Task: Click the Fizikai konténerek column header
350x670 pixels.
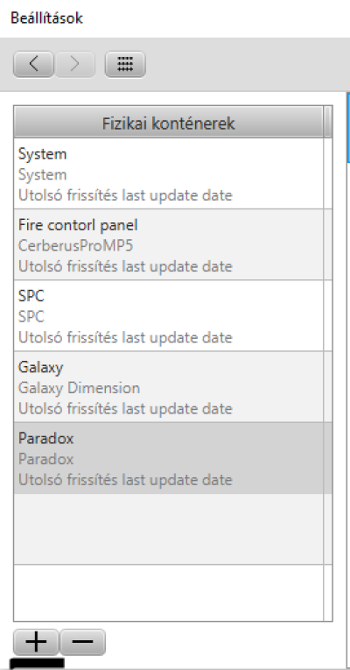Action: (x=169, y=122)
